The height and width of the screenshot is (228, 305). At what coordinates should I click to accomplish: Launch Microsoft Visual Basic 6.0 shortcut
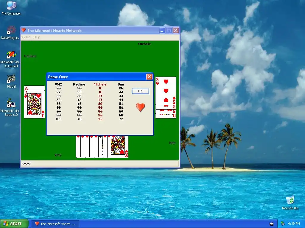tap(10, 107)
